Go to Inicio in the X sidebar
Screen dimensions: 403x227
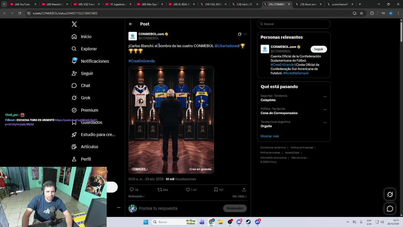[82, 37]
